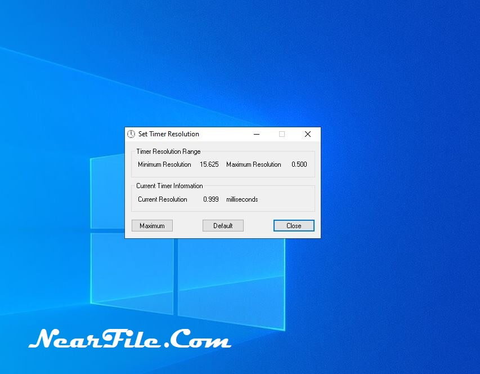Click the grayed-out maximize window button
Viewport: 480px width, 374px height.
pos(282,134)
